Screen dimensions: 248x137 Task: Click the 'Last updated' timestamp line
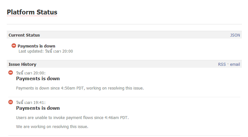point(46,51)
